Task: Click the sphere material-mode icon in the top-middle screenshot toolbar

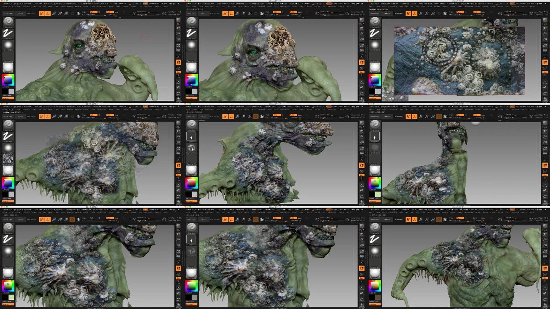Action: pos(262,13)
